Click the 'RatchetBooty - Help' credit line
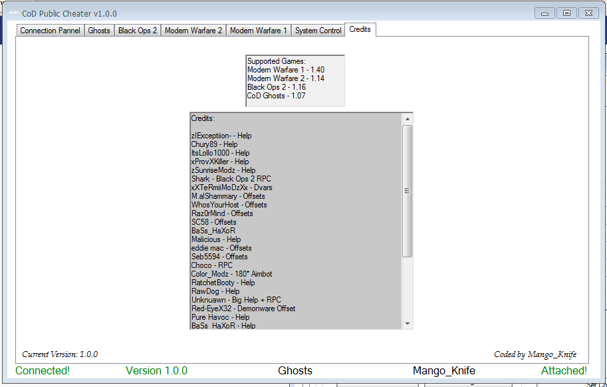 (x=223, y=283)
